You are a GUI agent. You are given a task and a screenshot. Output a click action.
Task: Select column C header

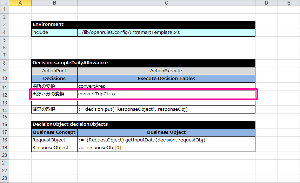(166, 3)
